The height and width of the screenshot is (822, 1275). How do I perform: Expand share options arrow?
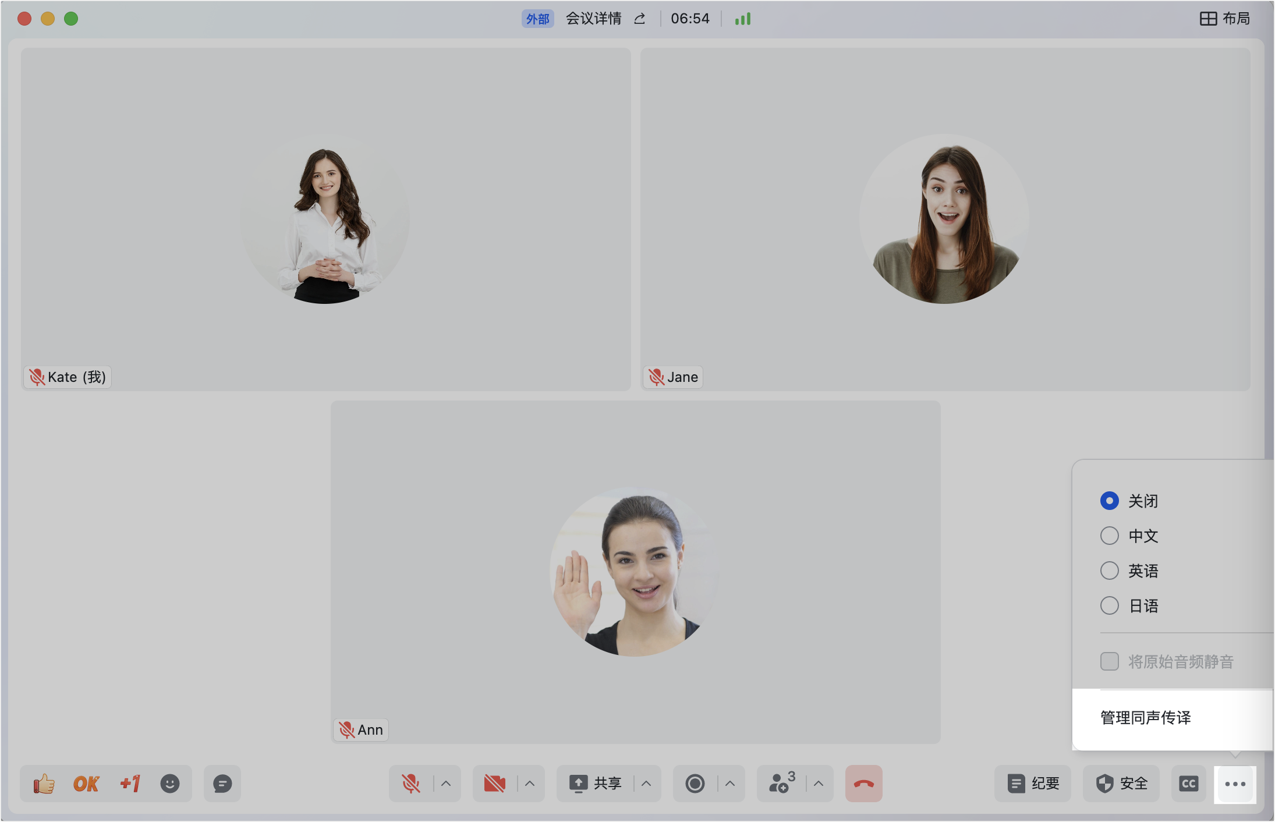point(646,784)
